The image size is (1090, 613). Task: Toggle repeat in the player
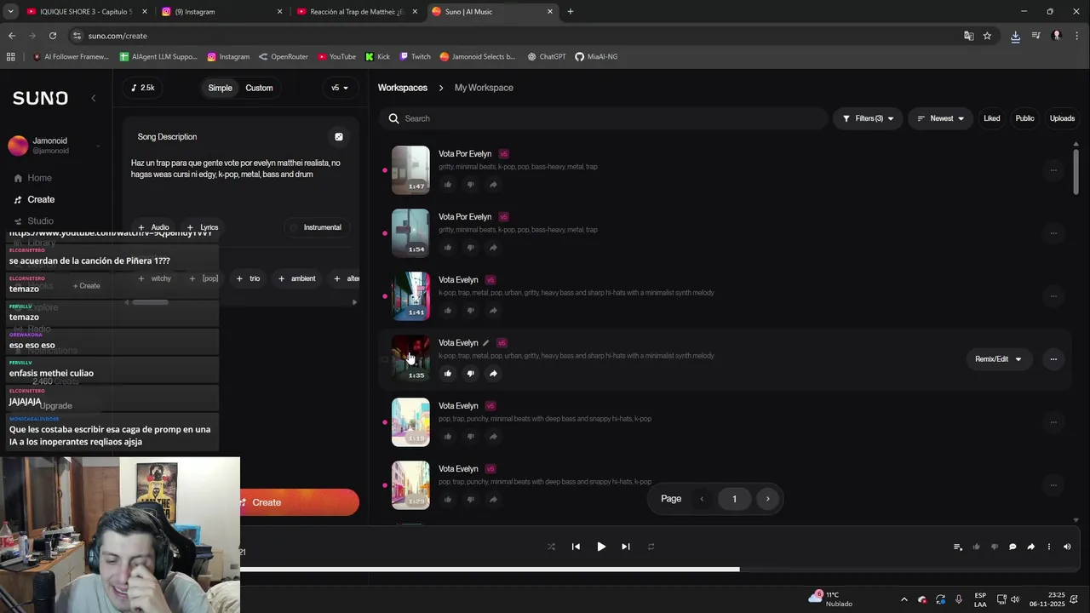(651, 547)
